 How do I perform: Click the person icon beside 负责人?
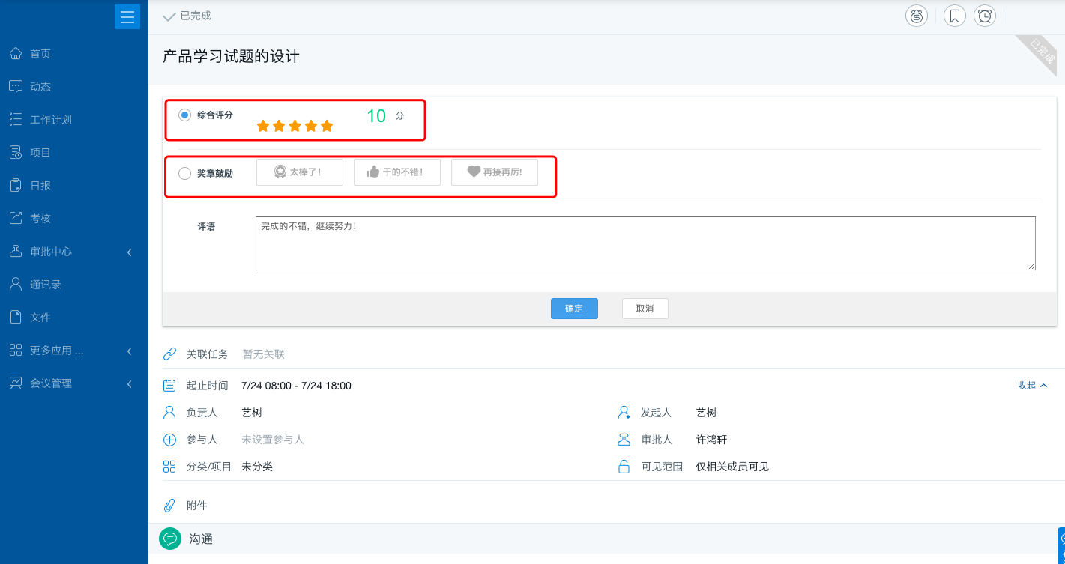[x=169, y=413]
